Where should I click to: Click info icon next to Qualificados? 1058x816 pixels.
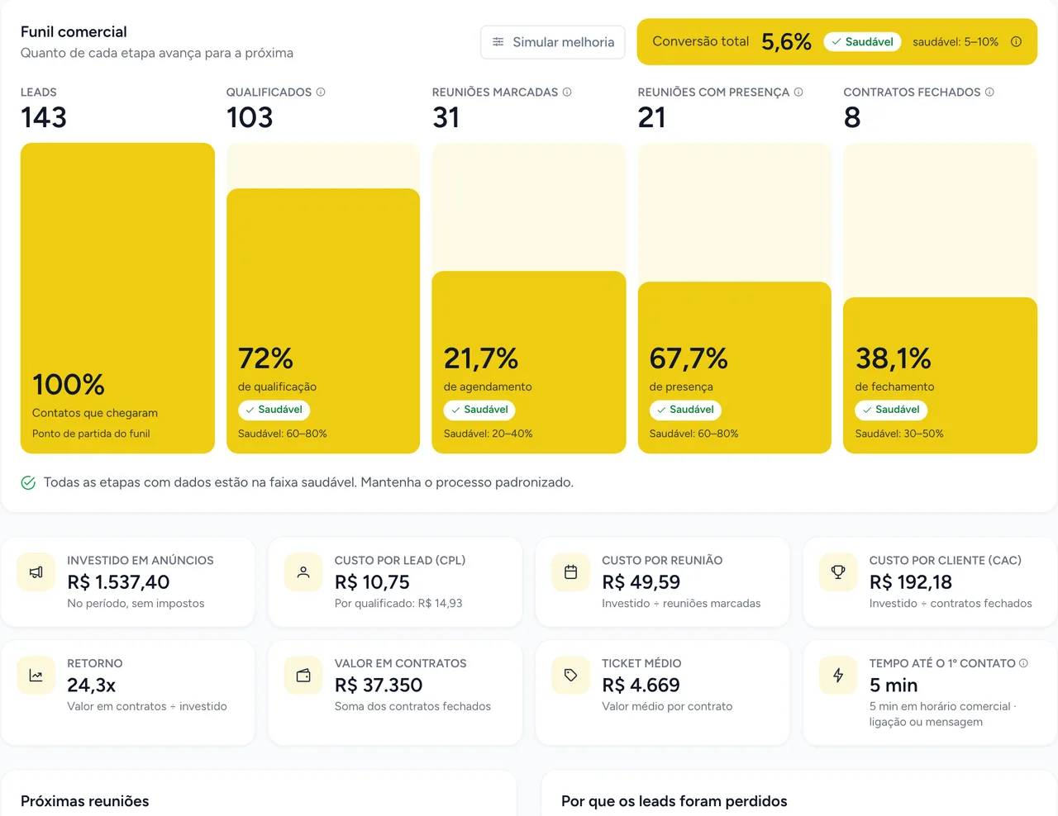click(321, 93)
